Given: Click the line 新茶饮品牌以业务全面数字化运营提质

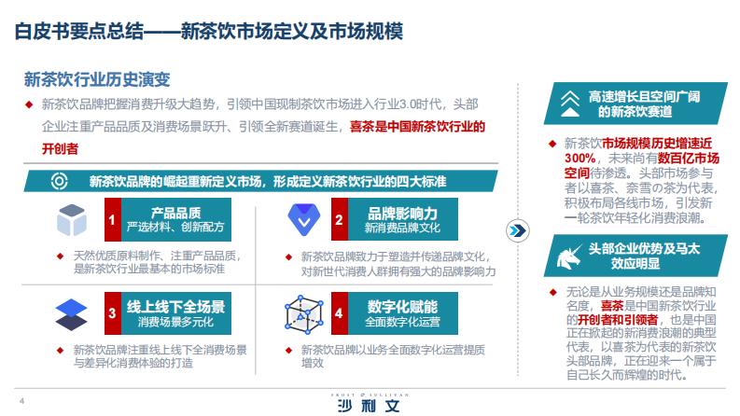Looking at the screenshot, I should [x=393, y=350].
